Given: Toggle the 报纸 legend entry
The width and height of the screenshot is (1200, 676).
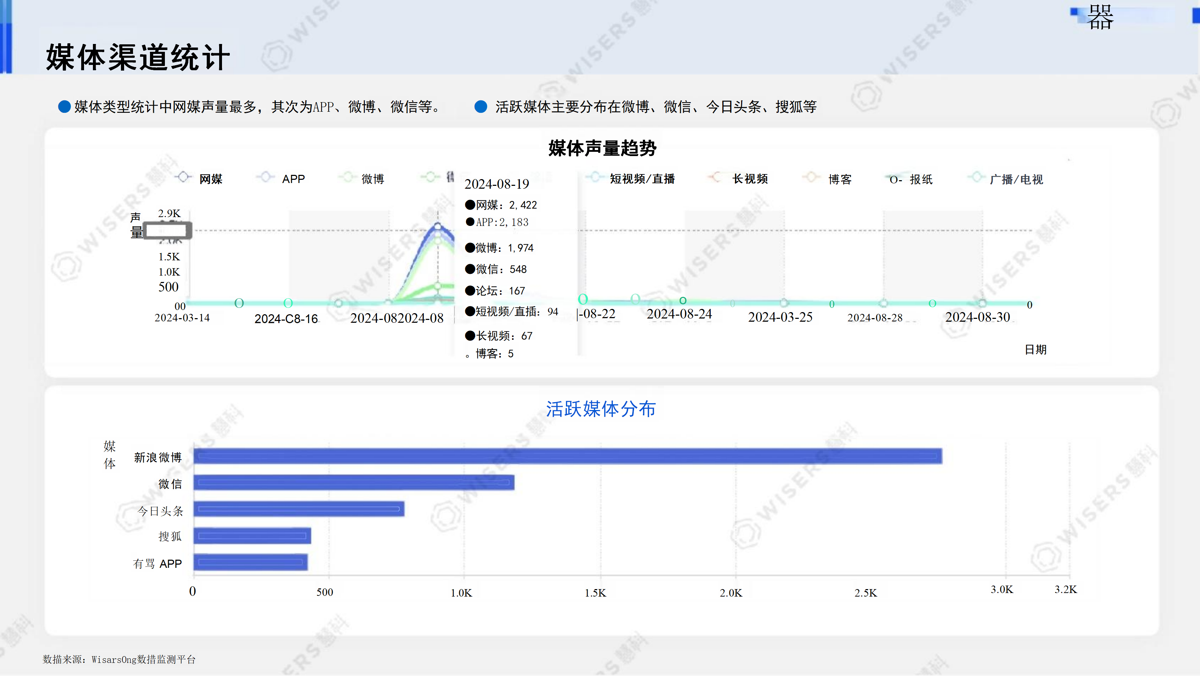Looking at the screenshot, I should tap(910, 179).
